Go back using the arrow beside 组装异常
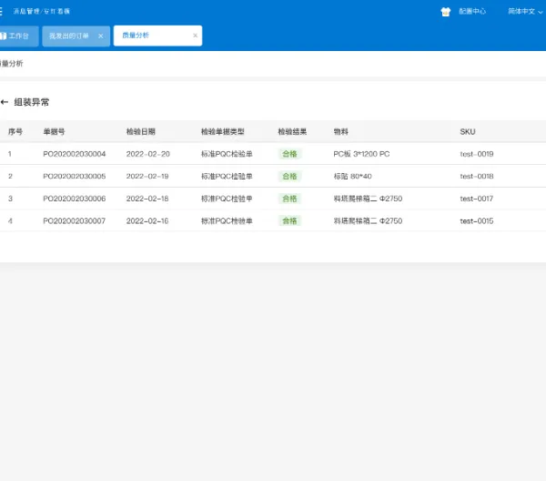 coord(5,102)
